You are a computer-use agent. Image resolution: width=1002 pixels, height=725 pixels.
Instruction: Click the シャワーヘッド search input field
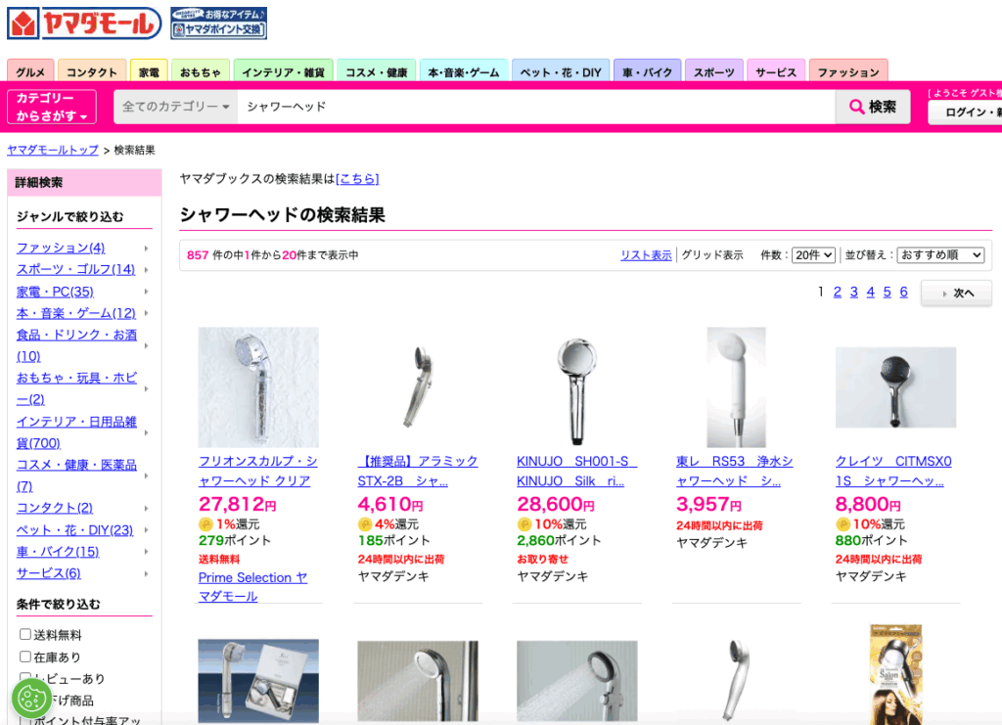point(533,107)
